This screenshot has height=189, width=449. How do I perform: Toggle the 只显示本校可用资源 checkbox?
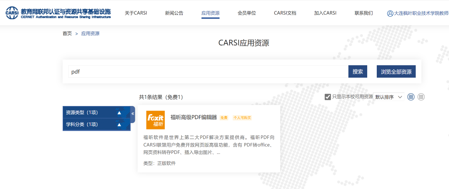point(328,97)
